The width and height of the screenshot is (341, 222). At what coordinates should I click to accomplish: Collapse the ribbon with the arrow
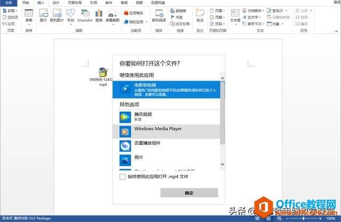coord(336,31)
